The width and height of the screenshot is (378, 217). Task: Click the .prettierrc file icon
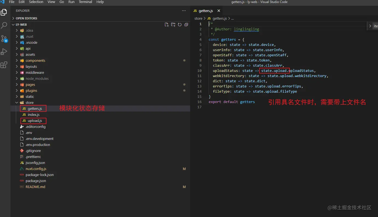[x=22, y=157]
